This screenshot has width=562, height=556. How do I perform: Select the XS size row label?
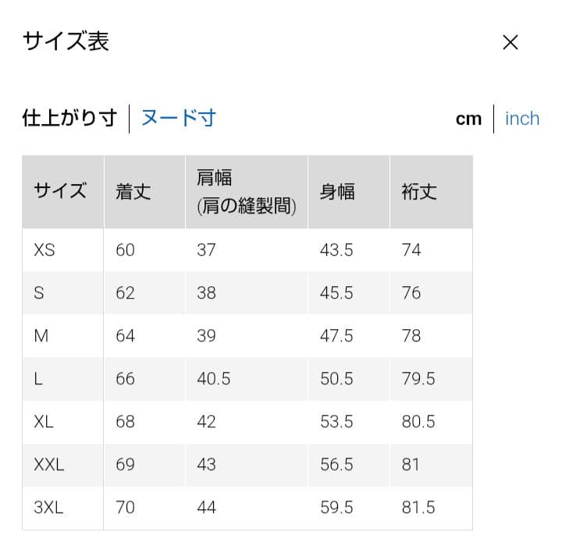click(x=44, y=250)
